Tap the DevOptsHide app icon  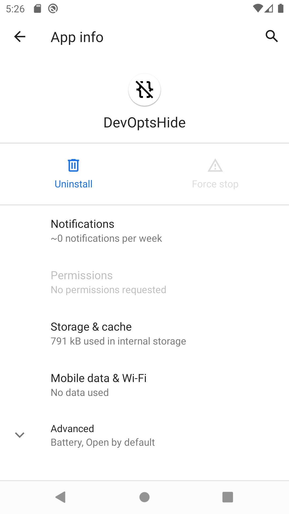point(144,90)
